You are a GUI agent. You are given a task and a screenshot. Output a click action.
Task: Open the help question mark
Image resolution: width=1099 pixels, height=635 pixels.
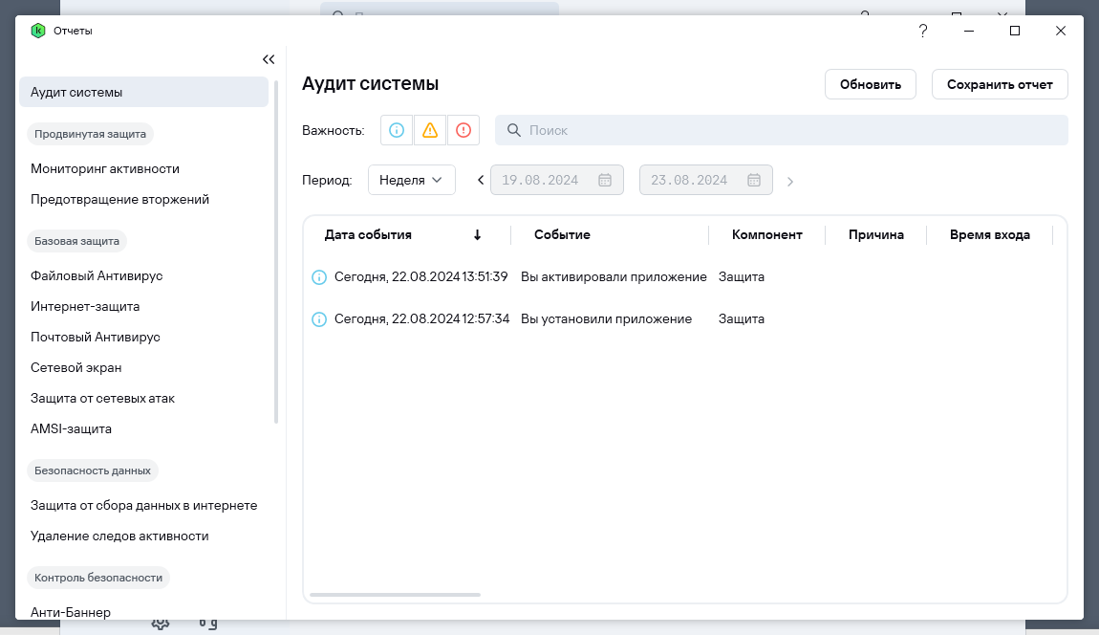(x=923, y=31)
